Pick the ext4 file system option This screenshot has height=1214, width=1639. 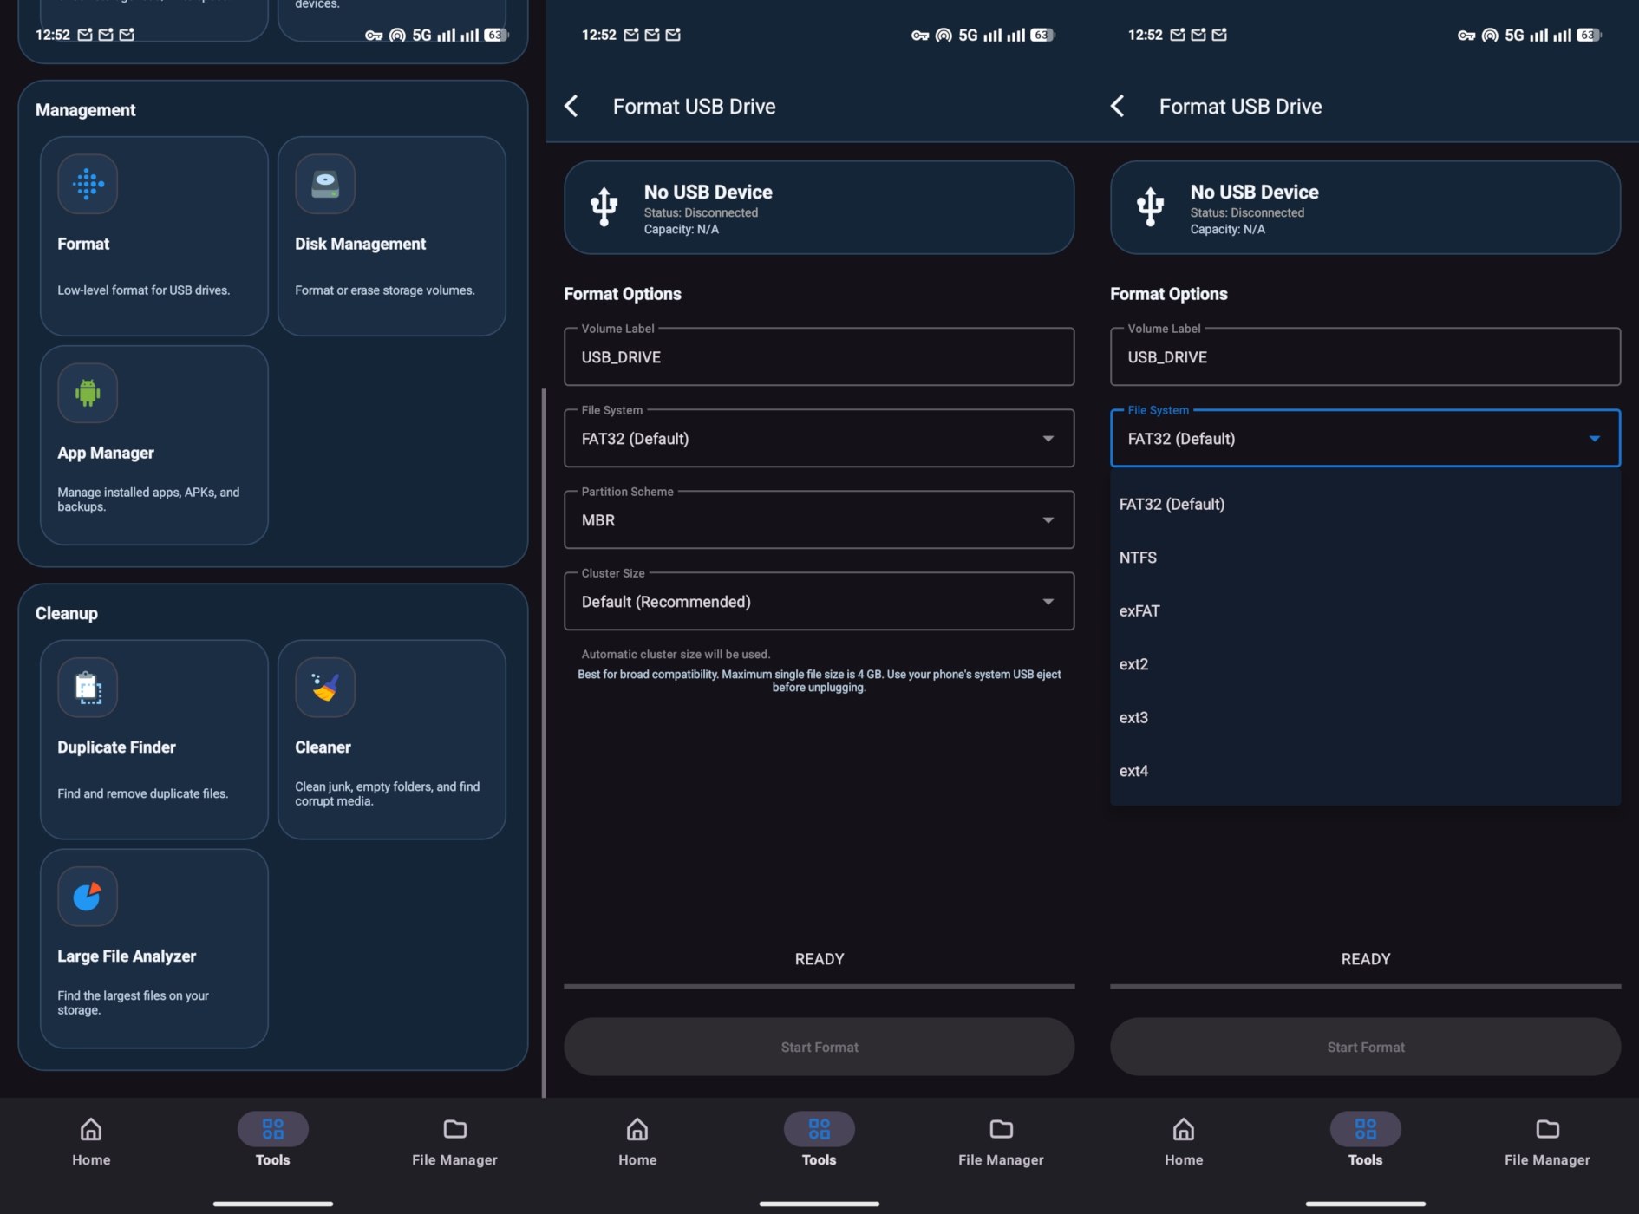(1133, 771)
